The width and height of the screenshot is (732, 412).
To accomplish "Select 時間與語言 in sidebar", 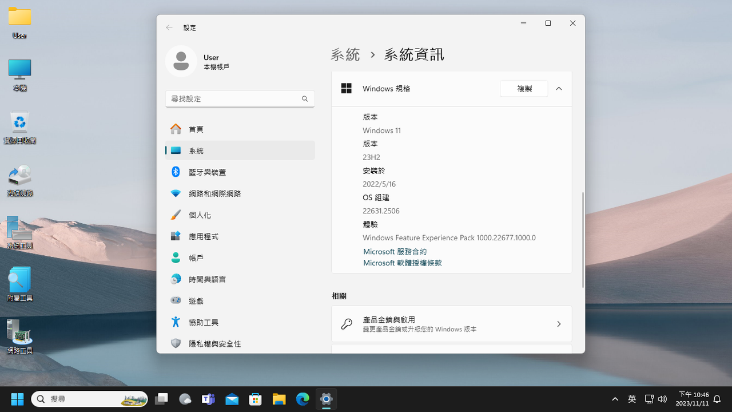I will 240,279.
